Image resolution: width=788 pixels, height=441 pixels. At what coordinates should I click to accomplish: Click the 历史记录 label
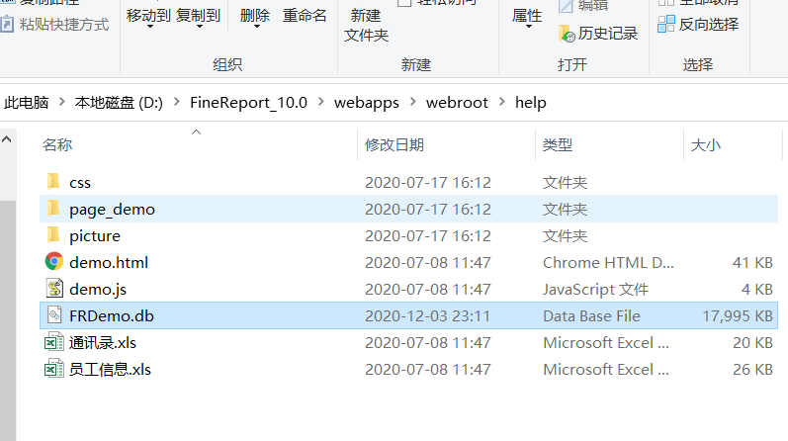[x=608, y=34]
